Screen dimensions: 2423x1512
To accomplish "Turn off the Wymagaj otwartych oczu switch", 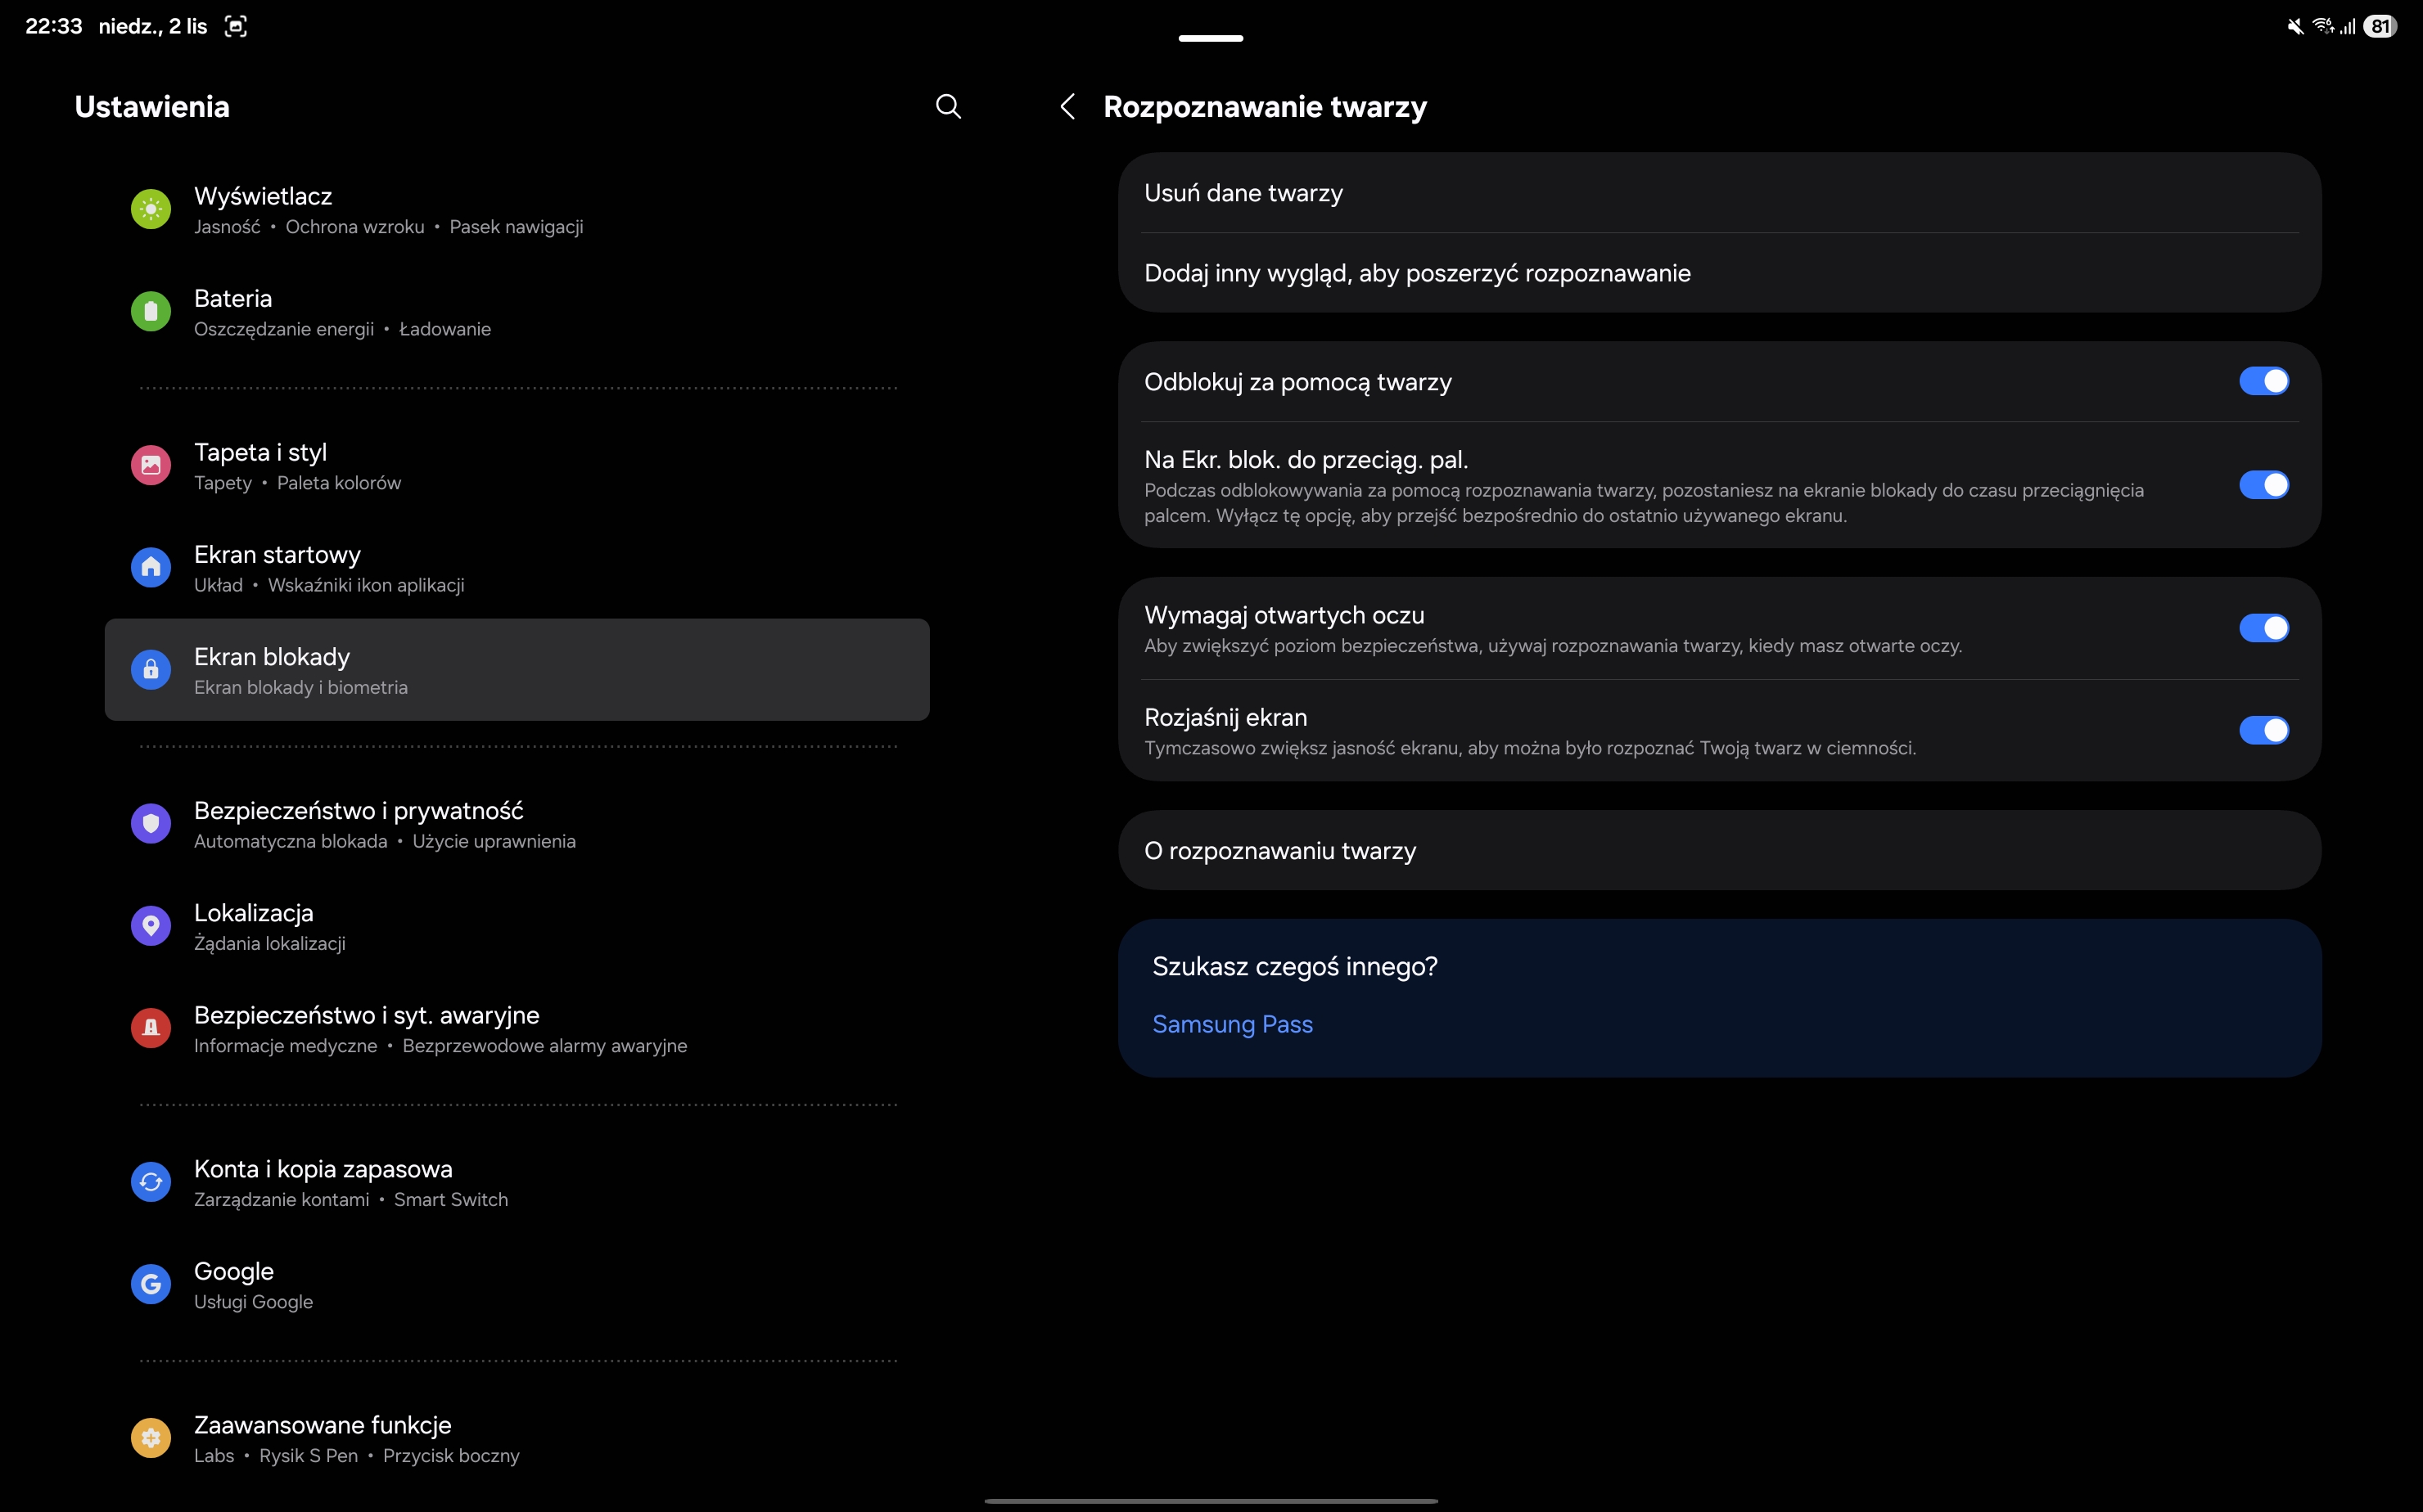I will click(2263, 628).
